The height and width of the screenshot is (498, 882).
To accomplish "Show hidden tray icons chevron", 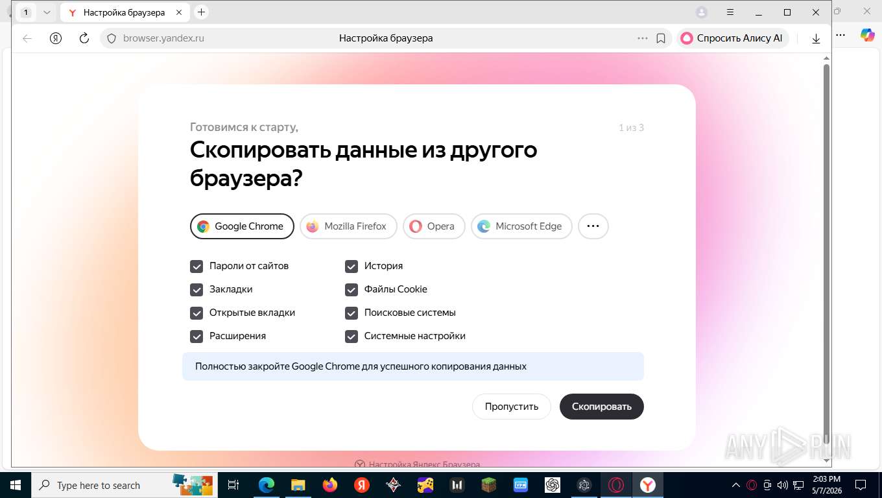I will click(x=736, y=485).
